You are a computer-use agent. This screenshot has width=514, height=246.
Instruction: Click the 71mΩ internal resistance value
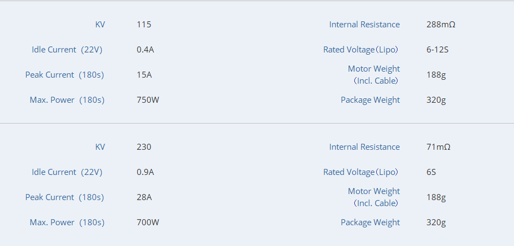[439, 147]
